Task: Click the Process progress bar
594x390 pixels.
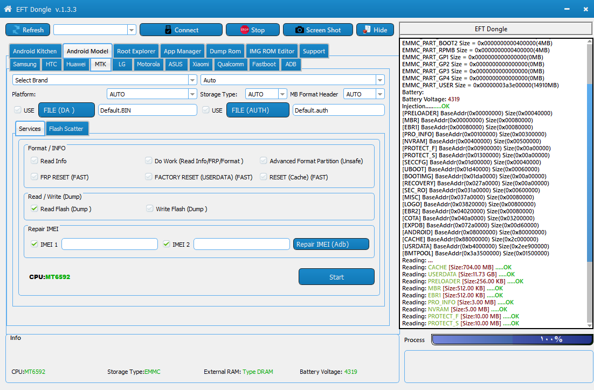Action: coord(512,340)
